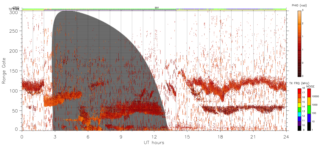
Task: Click the "9" label on TX FRQ legend
Action: click(304, 130)
